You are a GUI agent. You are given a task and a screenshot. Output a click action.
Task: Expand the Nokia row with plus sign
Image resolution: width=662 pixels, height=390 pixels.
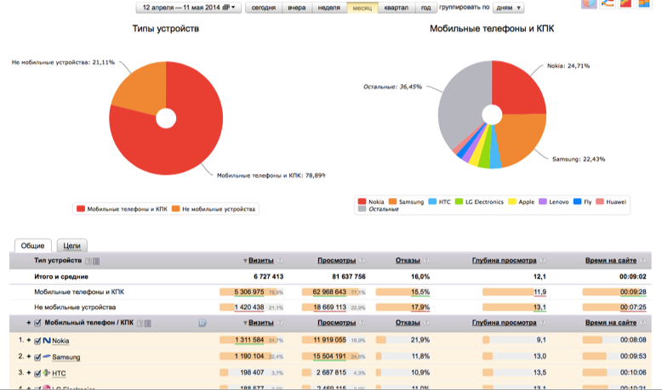[x=27, y=341]
